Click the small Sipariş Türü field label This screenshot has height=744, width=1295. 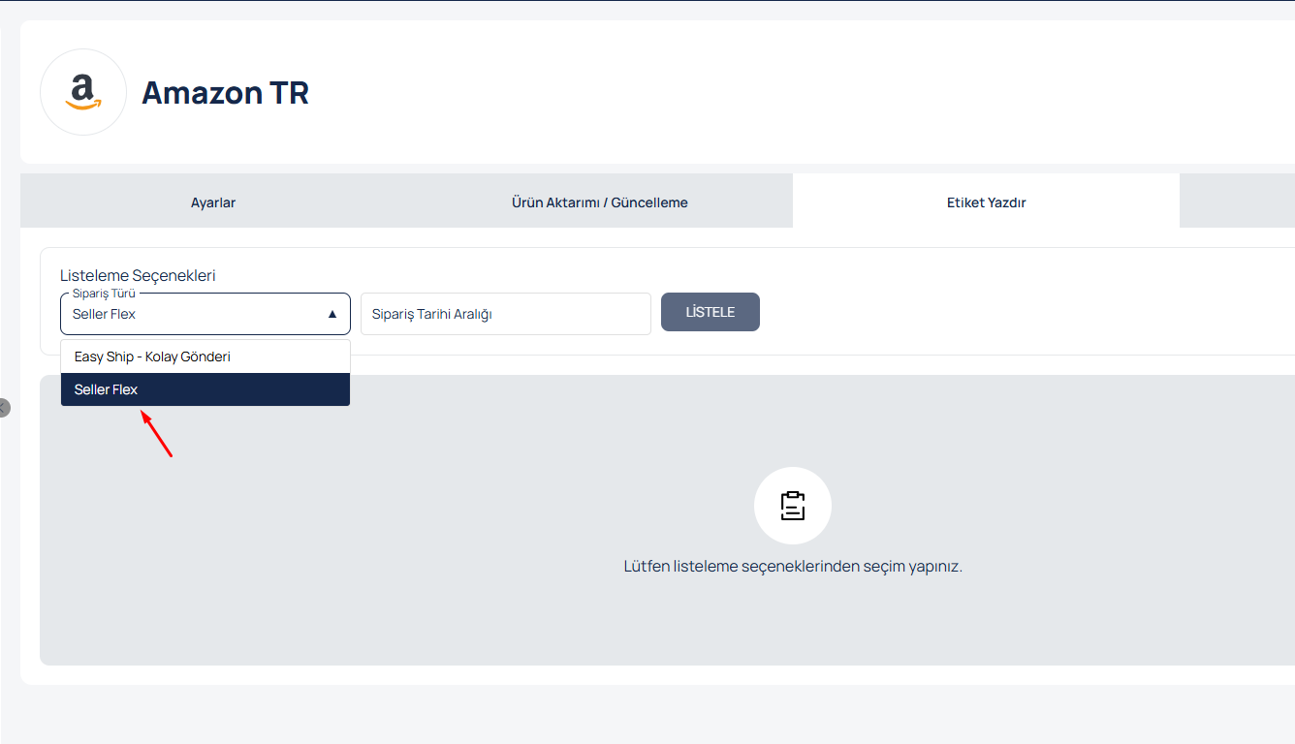[x=104, y=293]
